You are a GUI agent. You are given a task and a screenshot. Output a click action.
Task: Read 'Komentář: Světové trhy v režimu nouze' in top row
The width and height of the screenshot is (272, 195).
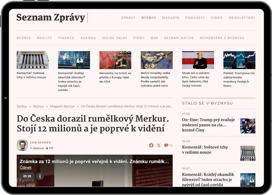coord(31,75)
